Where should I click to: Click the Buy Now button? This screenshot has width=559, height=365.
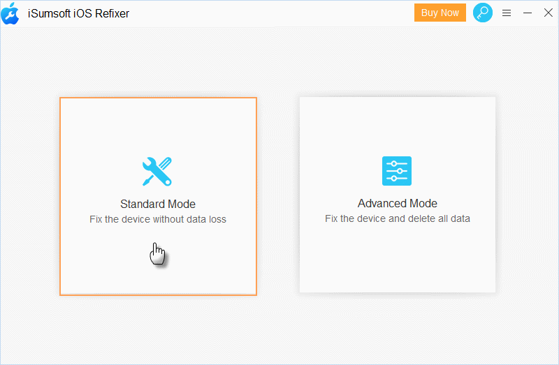(x=440, y=13)
